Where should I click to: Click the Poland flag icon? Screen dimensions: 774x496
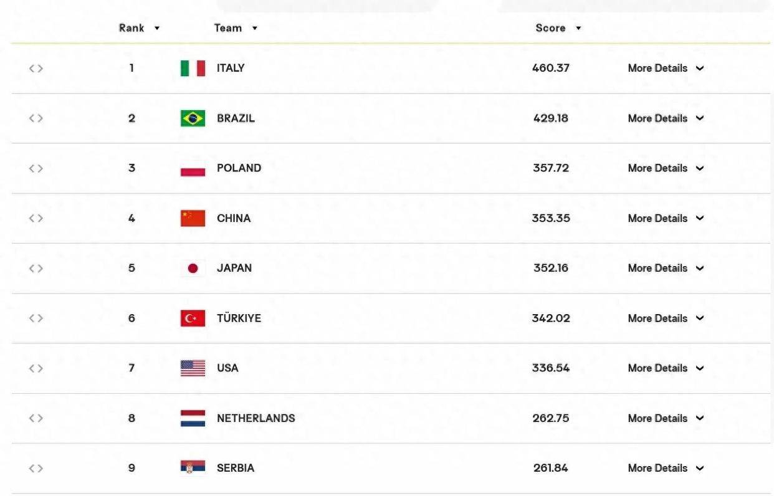click(x=193, y=168)
